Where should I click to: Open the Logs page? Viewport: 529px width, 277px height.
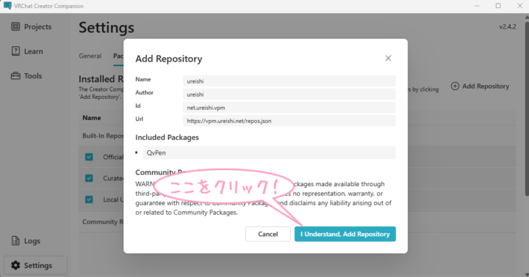[26, 240]
